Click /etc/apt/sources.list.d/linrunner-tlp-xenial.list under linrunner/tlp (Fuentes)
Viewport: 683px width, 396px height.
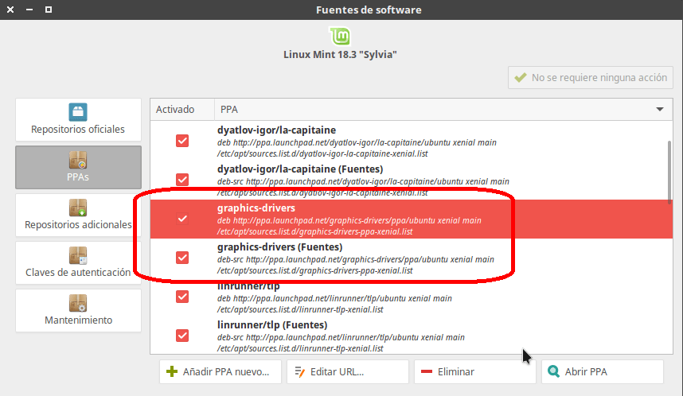300,348
